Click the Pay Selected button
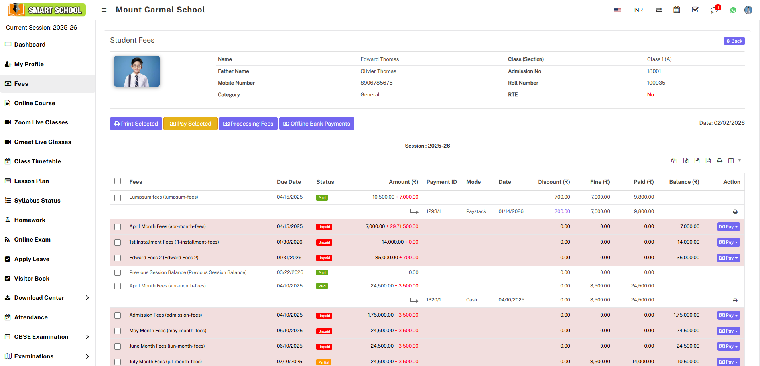This screenshot has width=760, height=366. click(190, 124)
